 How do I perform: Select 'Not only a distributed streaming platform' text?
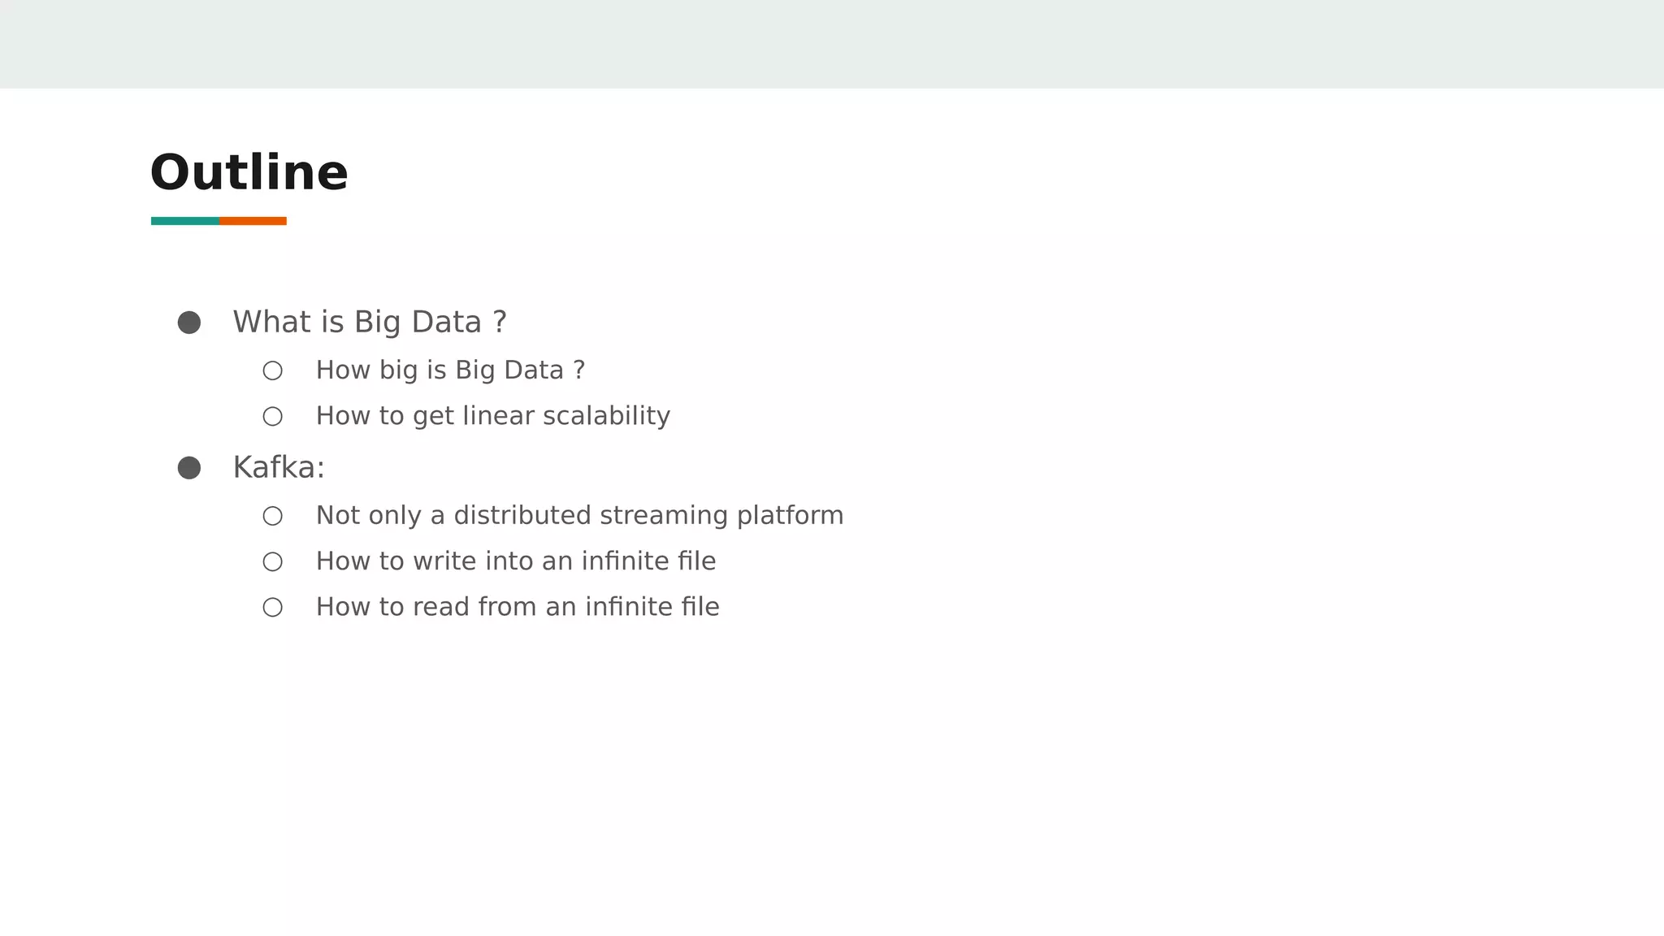pyautogui.click(x=579, y=516)
